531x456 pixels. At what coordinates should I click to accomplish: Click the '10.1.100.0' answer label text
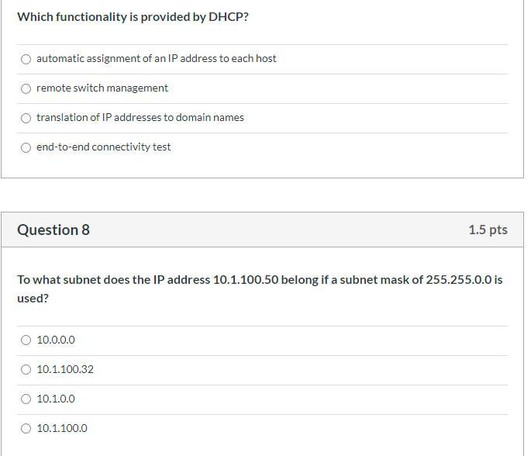tap(62, 428)
